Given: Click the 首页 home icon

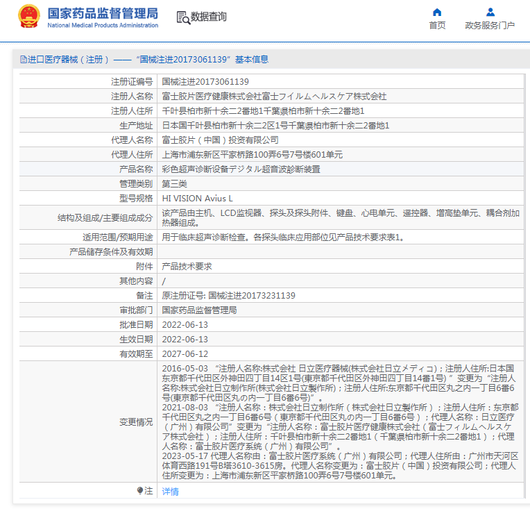Looking at the screenshot, I should [437, 12].
